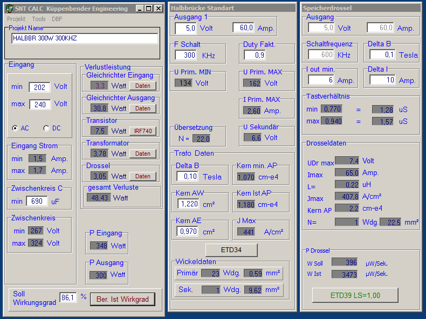Click Zwischenkreis max value 324
Viewport: 426px width, 319px height.
(x=36, y=243)
